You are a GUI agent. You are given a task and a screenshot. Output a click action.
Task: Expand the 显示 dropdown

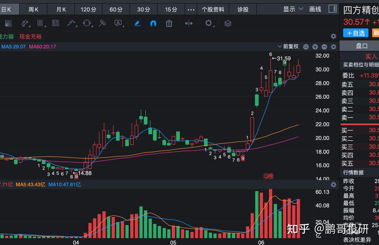click(x=293, y=9)
